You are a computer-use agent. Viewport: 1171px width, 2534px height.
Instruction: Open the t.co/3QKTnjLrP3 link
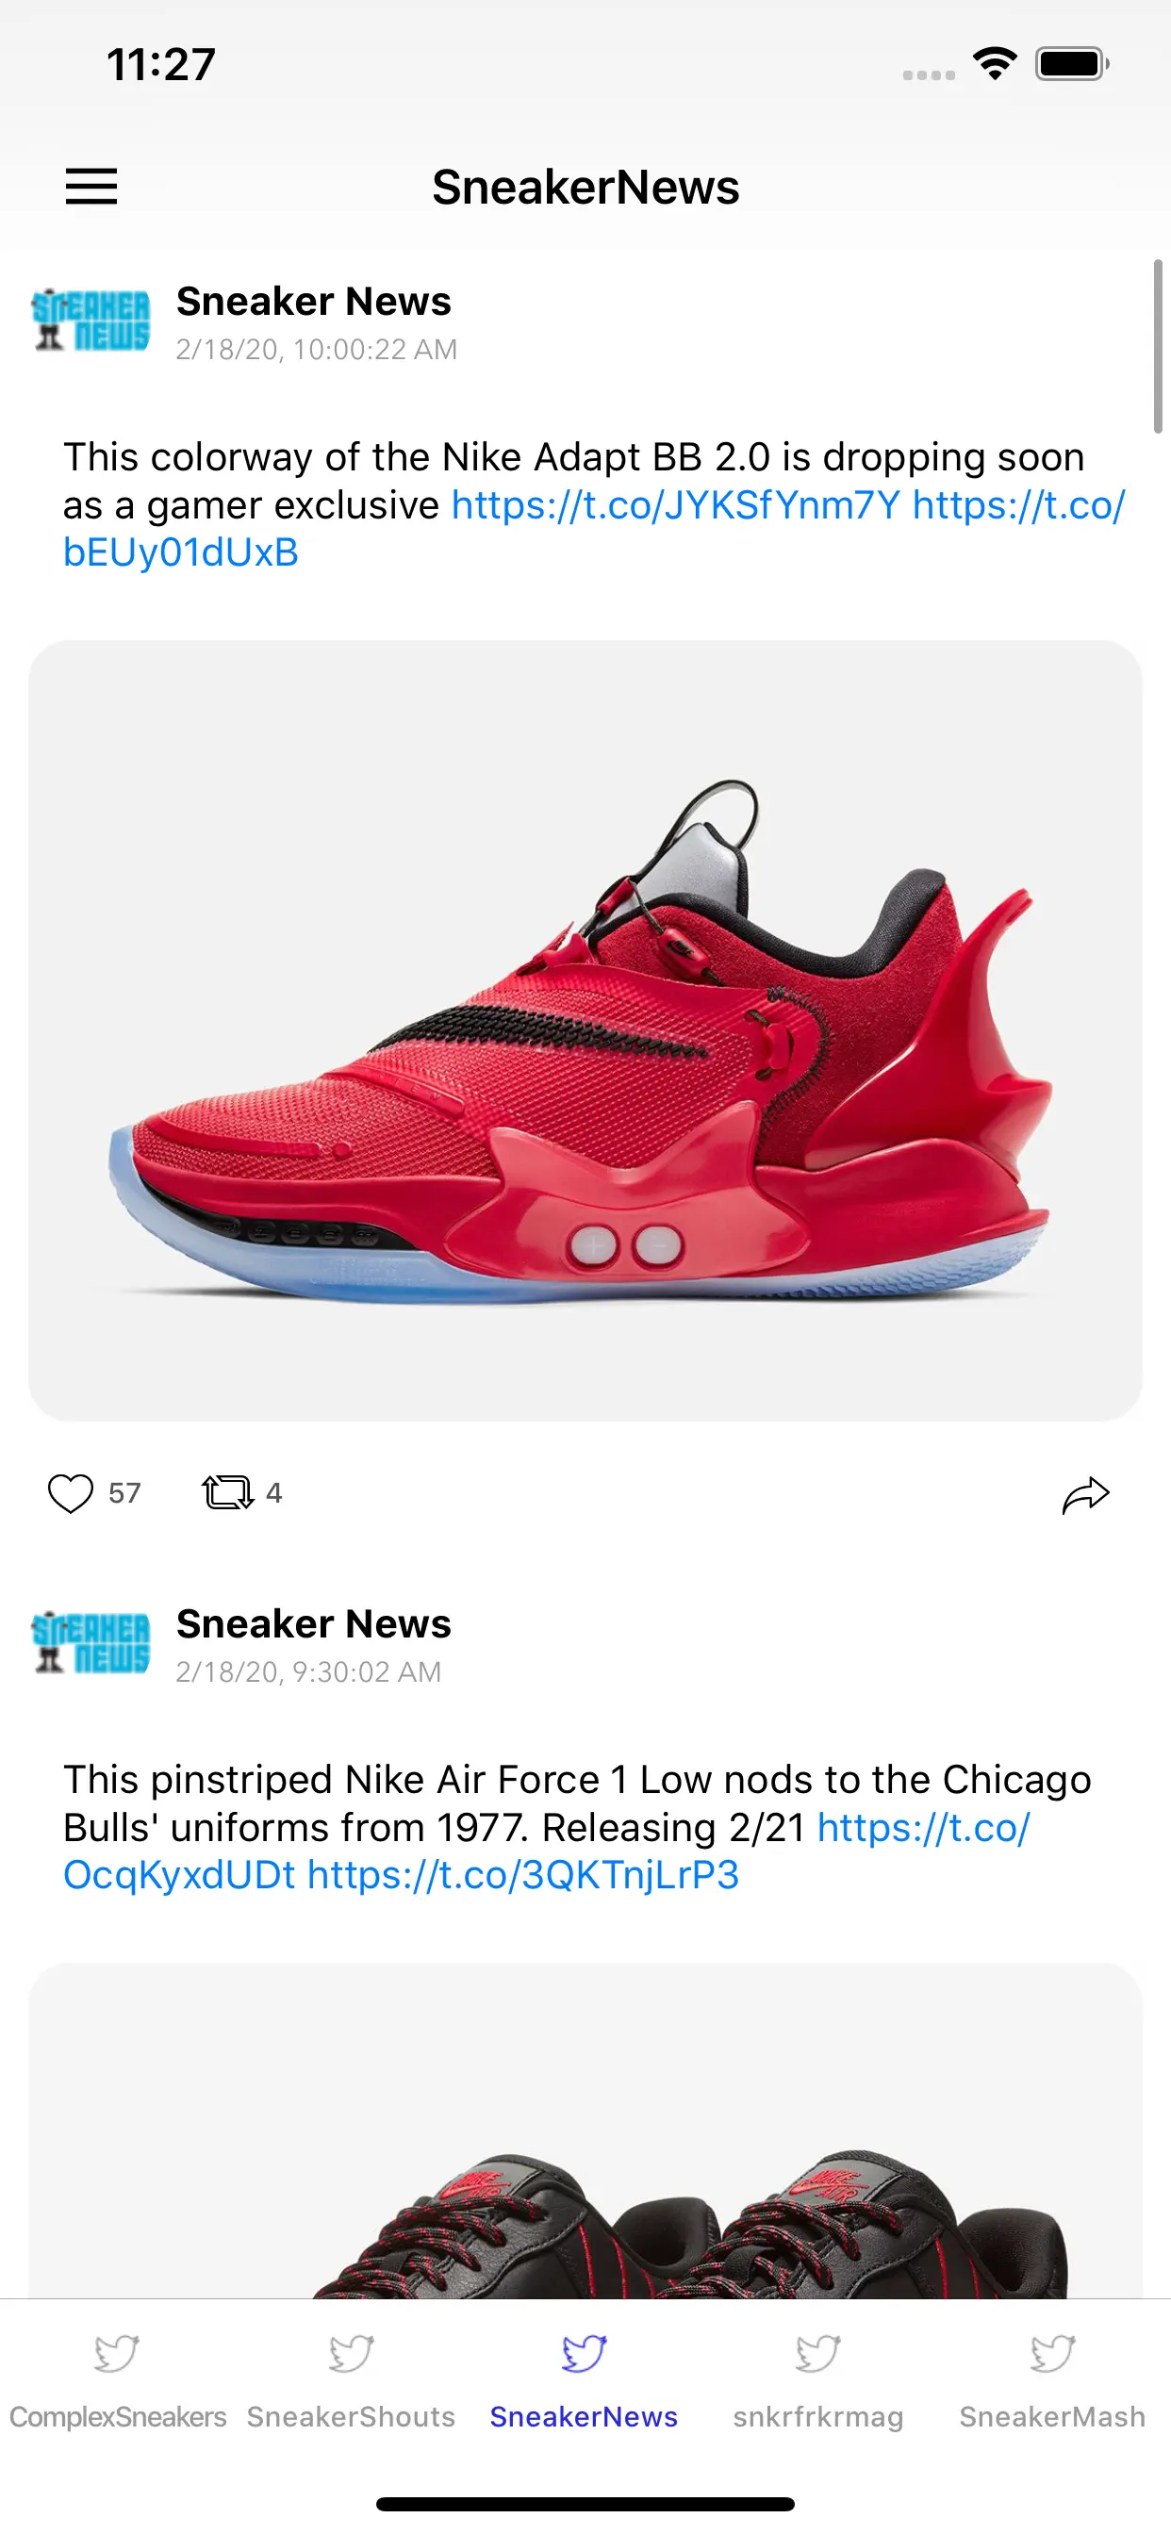click(522, 1875)
